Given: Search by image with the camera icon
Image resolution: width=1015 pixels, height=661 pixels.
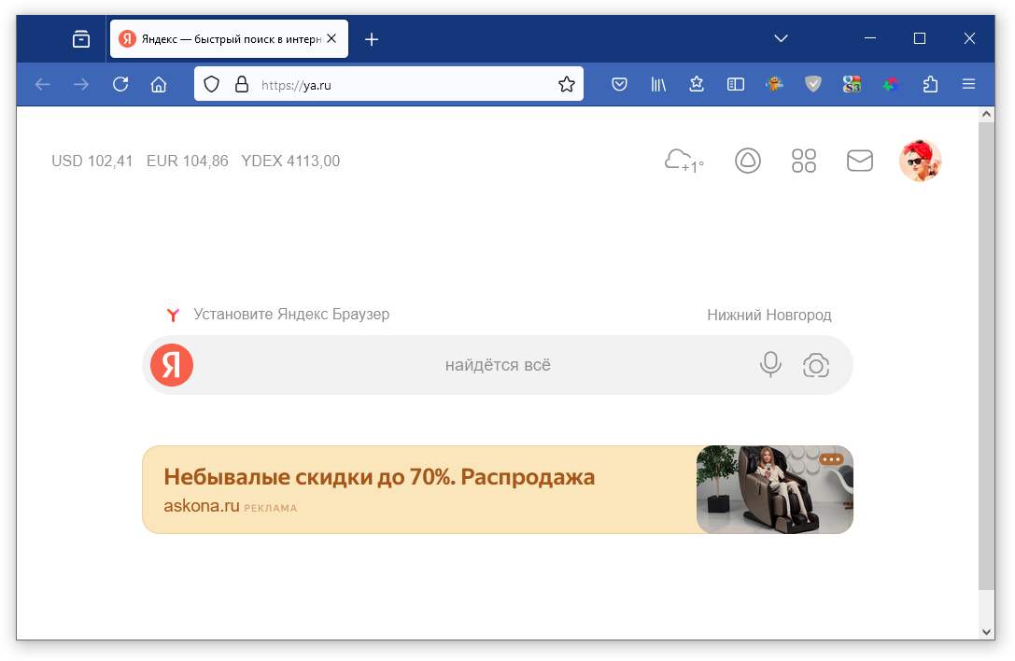Looking at the screenshot, I should 816,366.
